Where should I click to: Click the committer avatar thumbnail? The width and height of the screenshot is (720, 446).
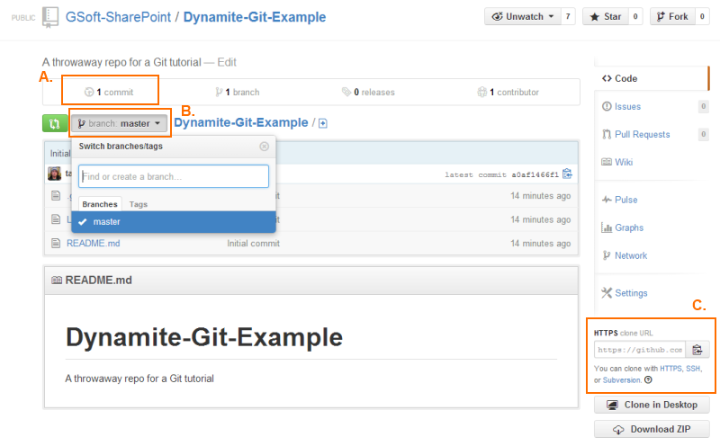pyautogui.click(x=55, y=174)
